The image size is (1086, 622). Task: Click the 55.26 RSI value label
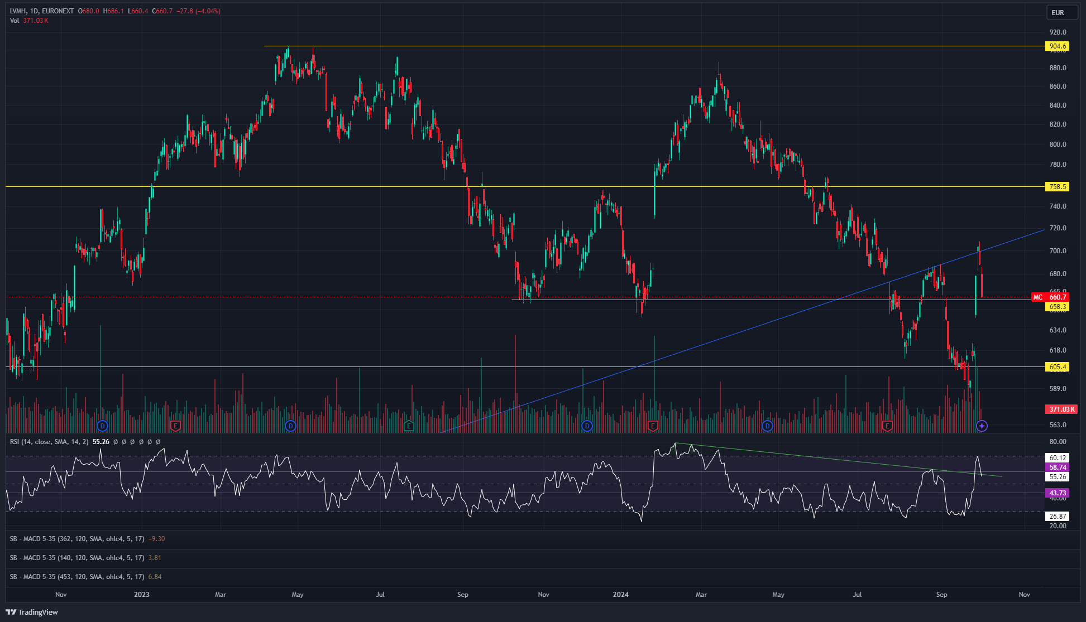pyautogui.click(x=1057, y=477)
